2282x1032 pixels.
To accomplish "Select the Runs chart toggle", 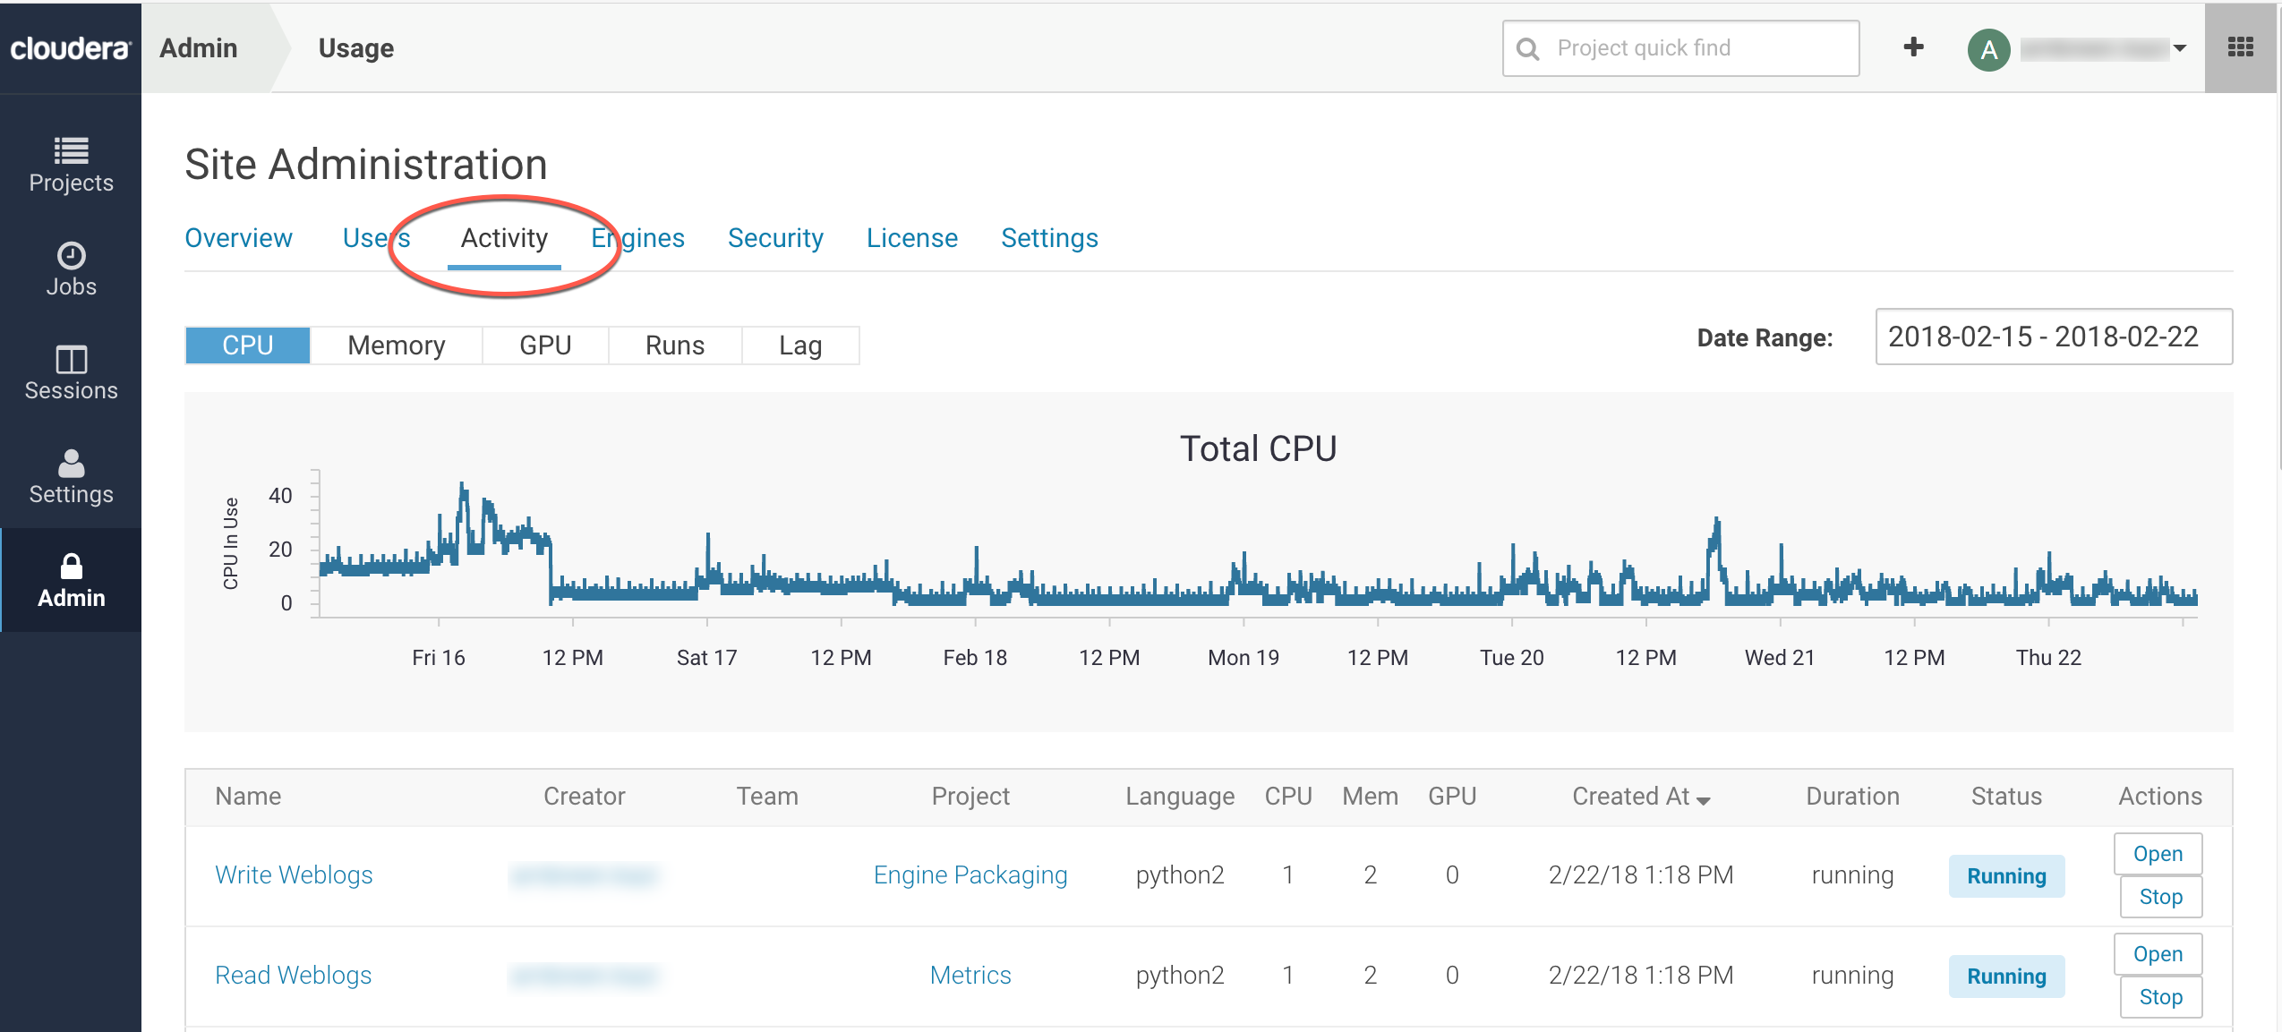I will [x=674, y=345].
